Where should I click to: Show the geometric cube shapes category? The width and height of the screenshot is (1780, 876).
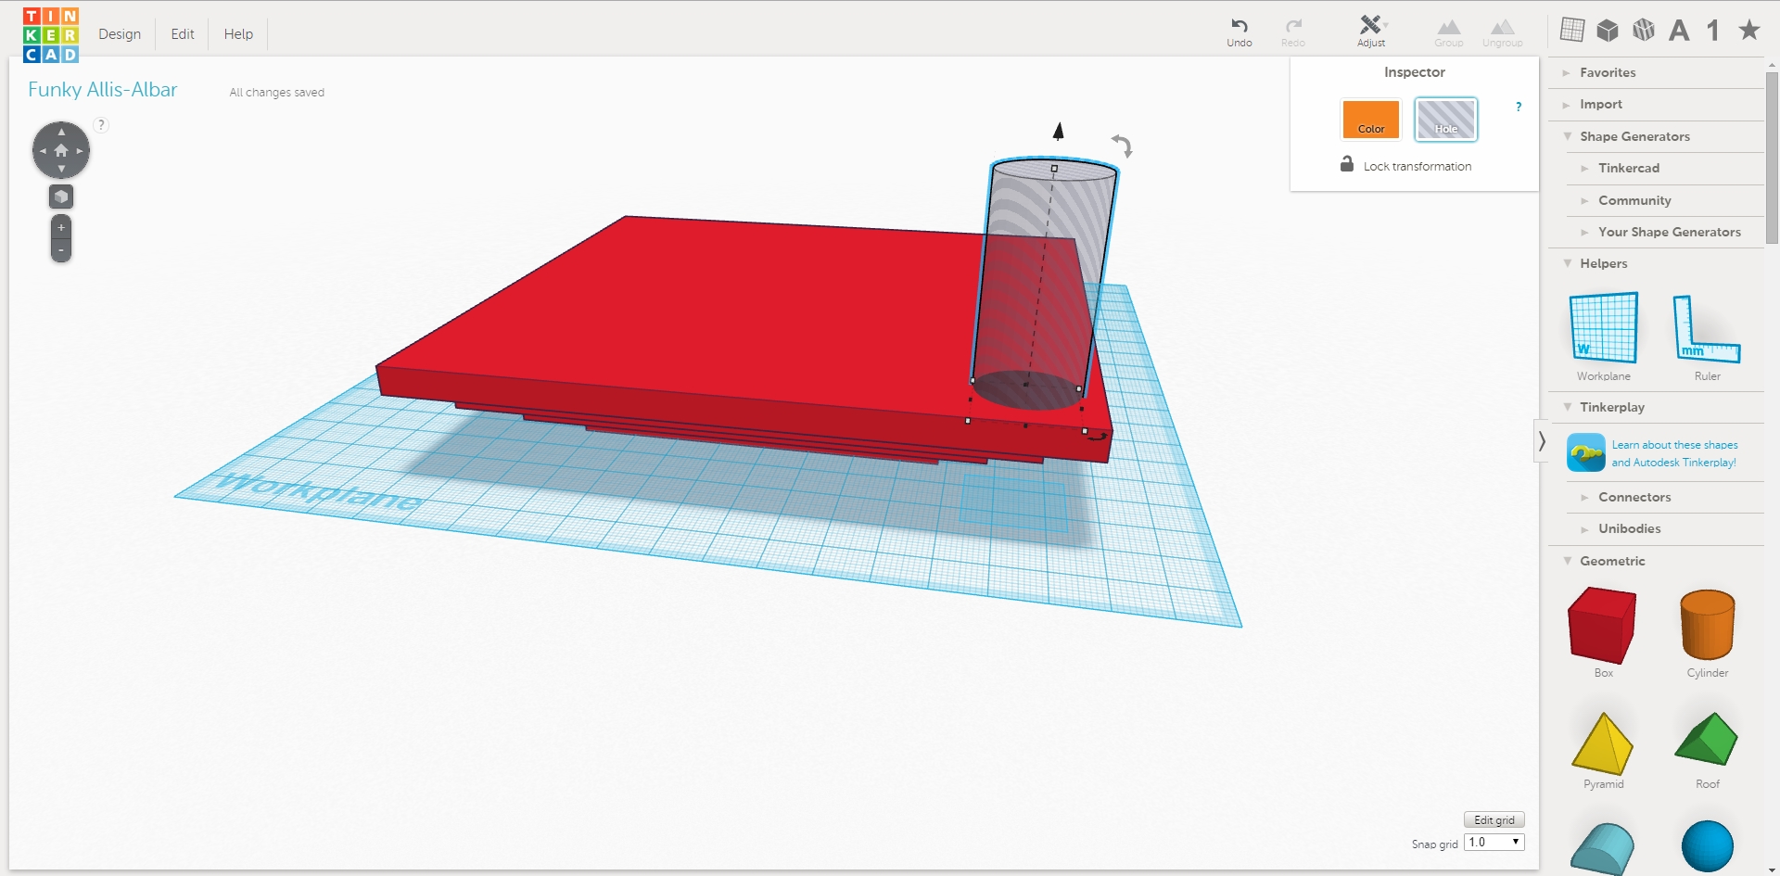point(1608,31)
